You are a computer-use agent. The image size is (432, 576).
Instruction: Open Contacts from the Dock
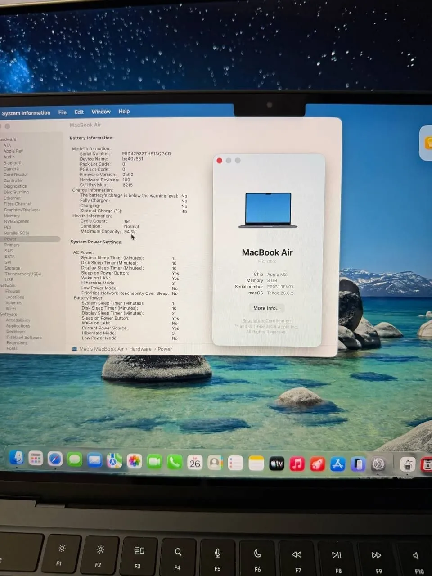[215, 463]
